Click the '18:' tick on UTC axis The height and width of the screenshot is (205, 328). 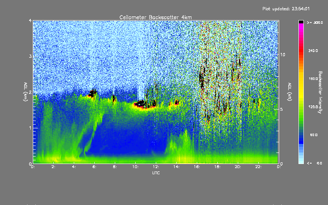pos(217,167)
